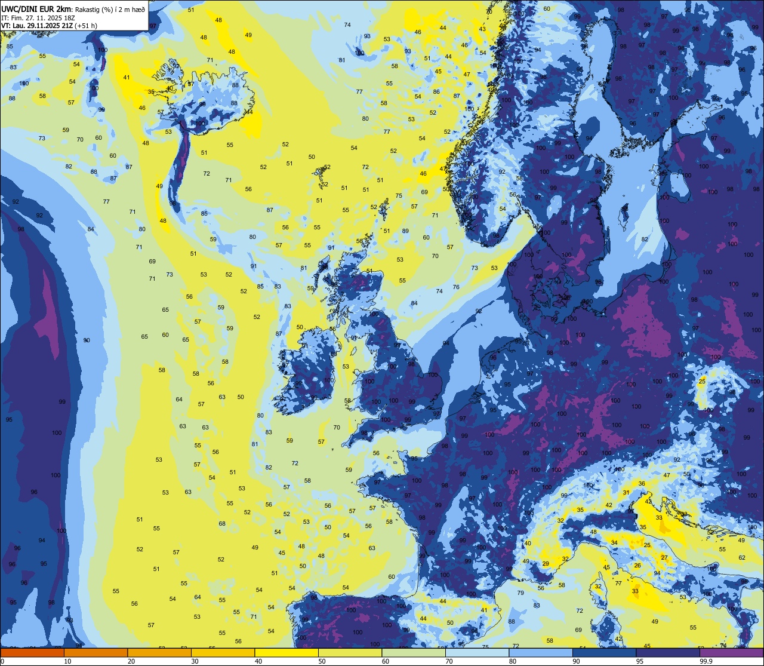This screenshot has height=666, width=764.
Task: Click the 95–99.9 navy legend swatch
Action: pos(668,652)
